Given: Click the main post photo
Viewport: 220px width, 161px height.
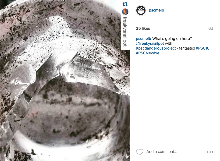Looking at the screenshot, I should pyautogui.click(x=65, y=80).
